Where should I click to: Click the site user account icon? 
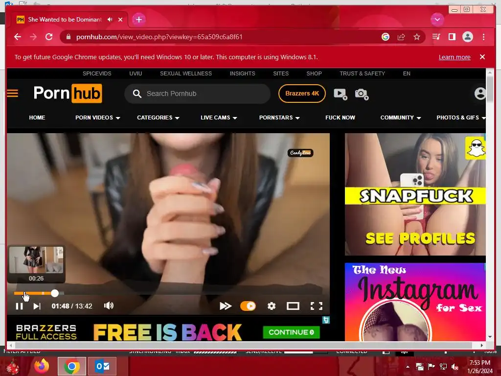click(480, 94)
